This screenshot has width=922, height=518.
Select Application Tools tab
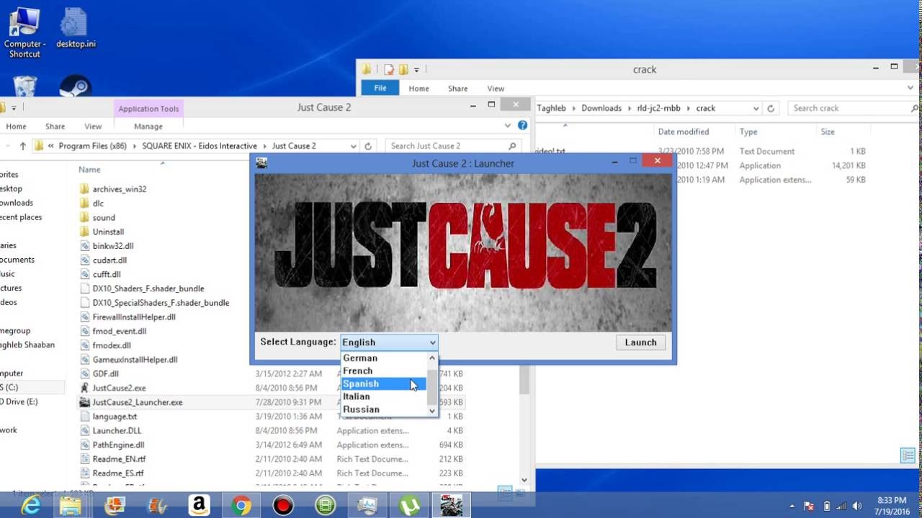[x=148, y=109]
